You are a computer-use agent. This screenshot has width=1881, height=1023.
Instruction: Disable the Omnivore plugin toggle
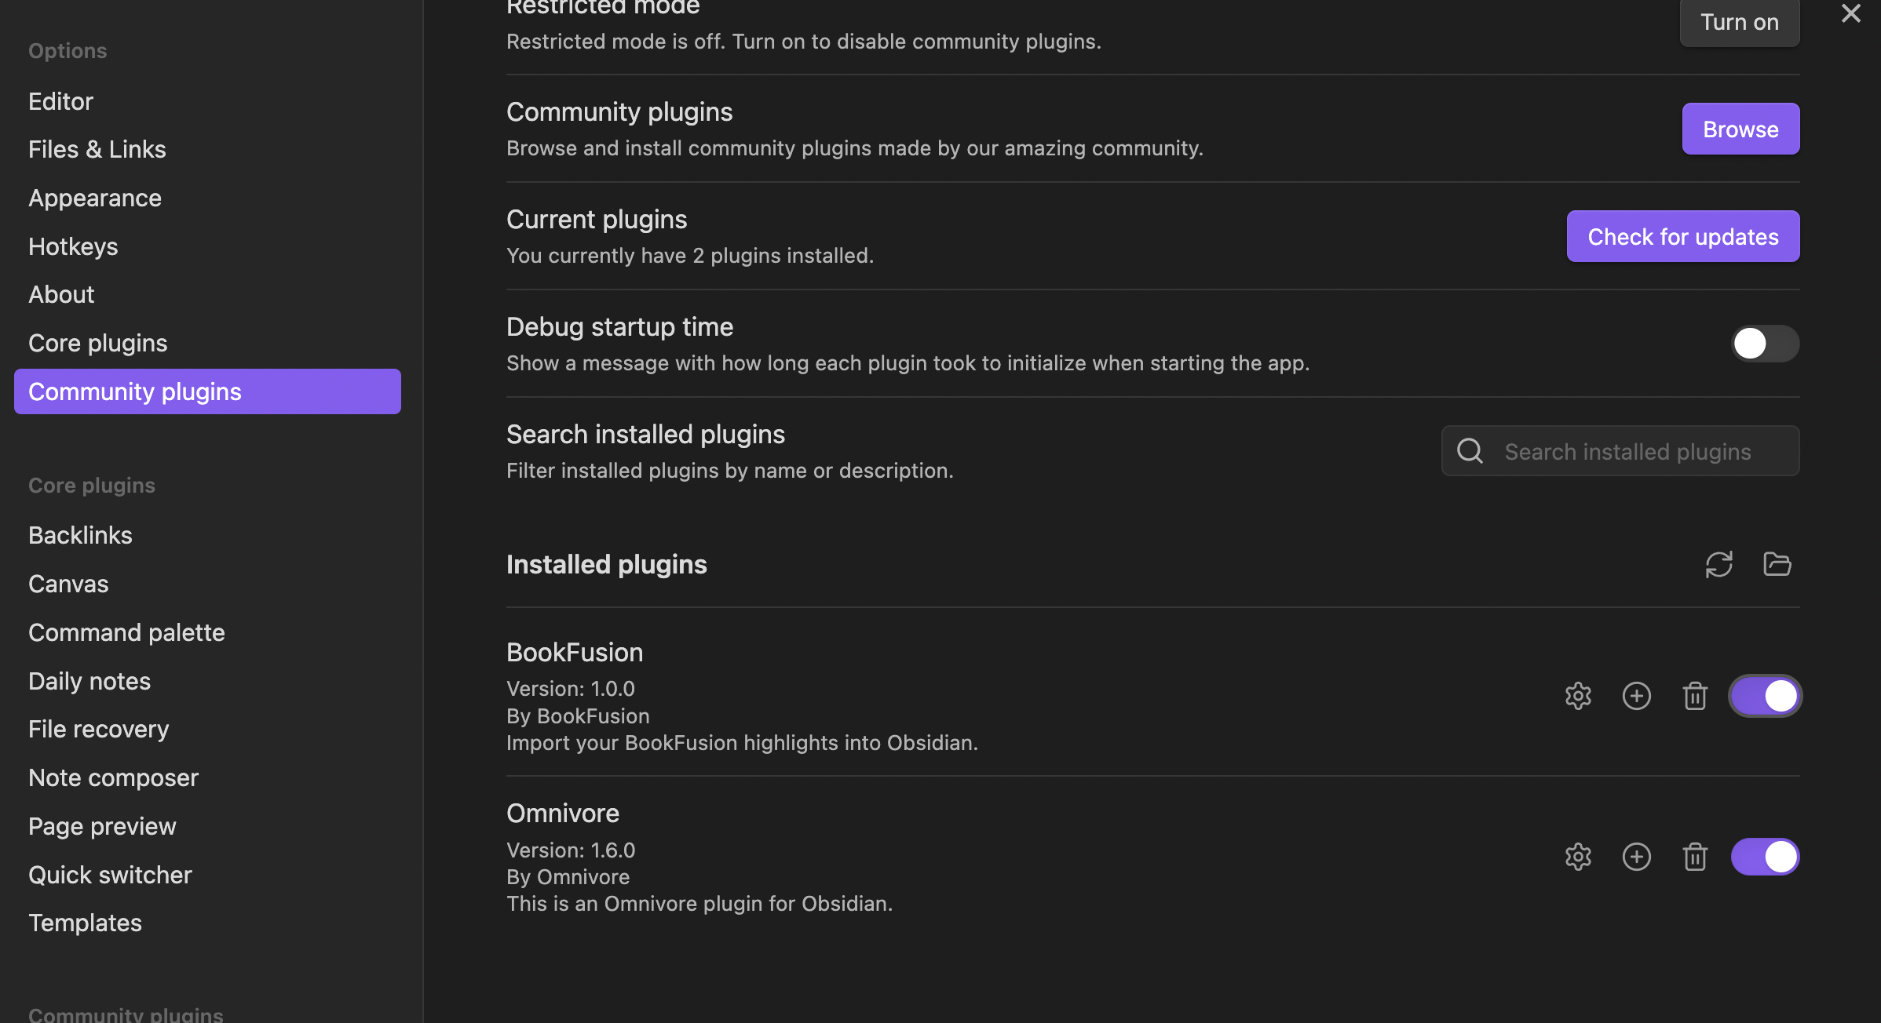coord(1764,857)
